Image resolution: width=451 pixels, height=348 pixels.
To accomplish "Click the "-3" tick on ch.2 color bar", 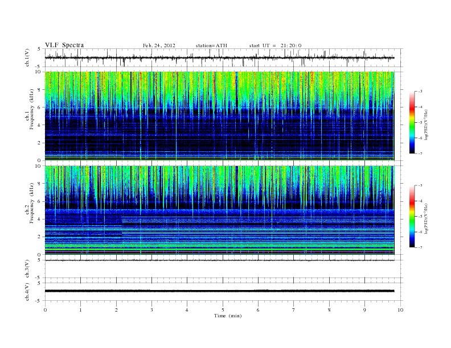I will coord(420,185).
